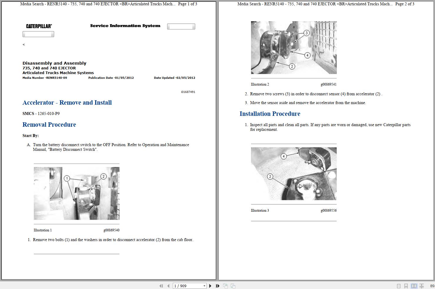Viewport: 435px width, 289px height.
Task: Click step text about removing two bolts
Action: [113, 240]
